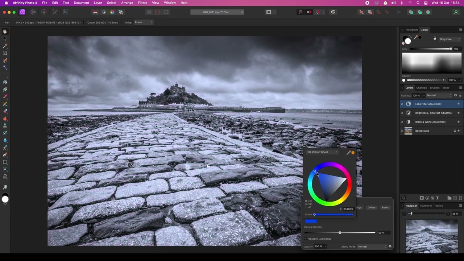This screenshot has height=261, width=464.
Task: Apply Auto Contrast from the toolbar
Action: tap(104, 12)
